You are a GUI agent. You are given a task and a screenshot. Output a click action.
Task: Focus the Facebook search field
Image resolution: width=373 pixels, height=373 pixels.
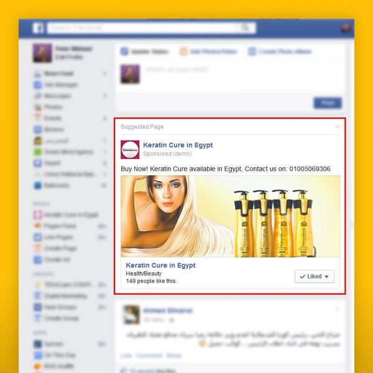(152, 28)
